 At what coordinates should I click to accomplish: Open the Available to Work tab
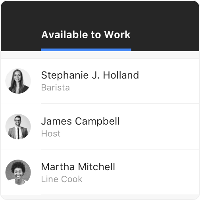coord(86,35)
